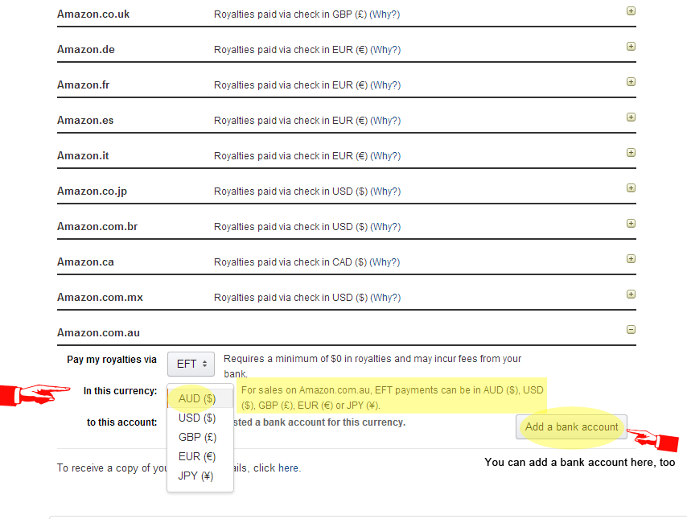The width and height of the screenshot is (687, 519).
Task: Choose JPY (¥) from currency list
Action: [x=200, y=476]
